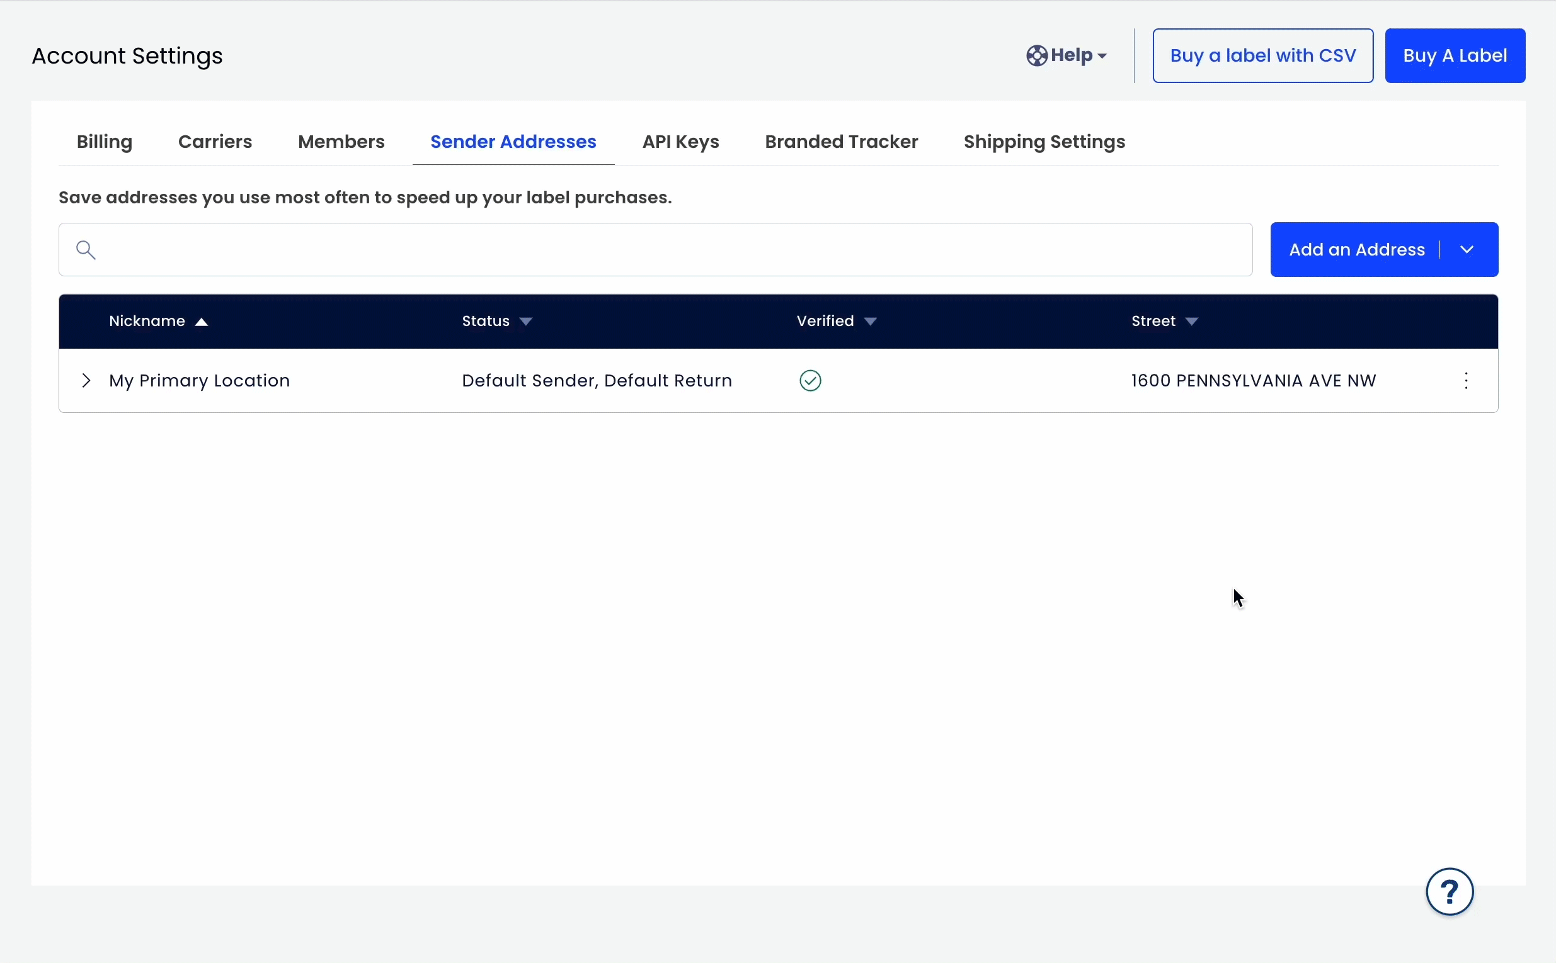Open the Add an Address dropdown chevron

1467,249
